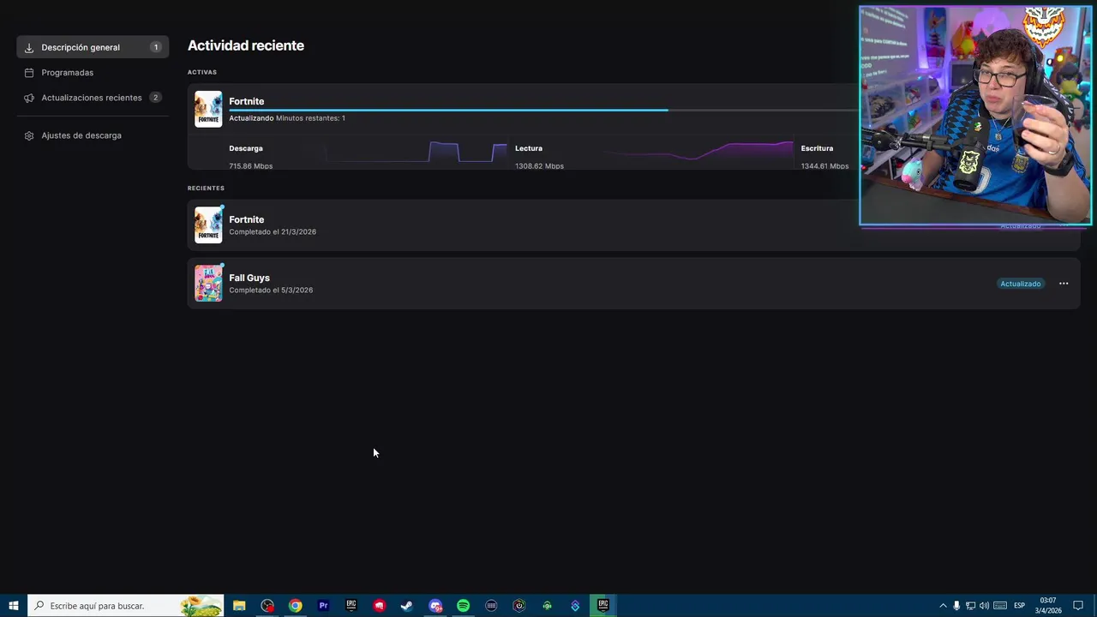
Task: Expand hidden system tray icons
Action: [x=943, y=606]
